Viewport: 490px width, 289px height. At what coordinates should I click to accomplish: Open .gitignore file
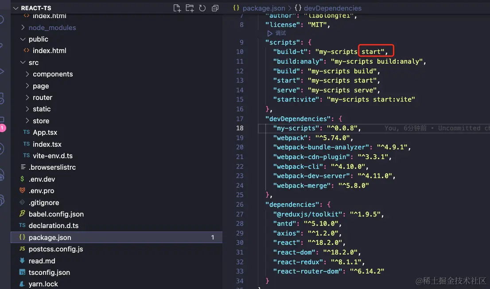point(44,203)
